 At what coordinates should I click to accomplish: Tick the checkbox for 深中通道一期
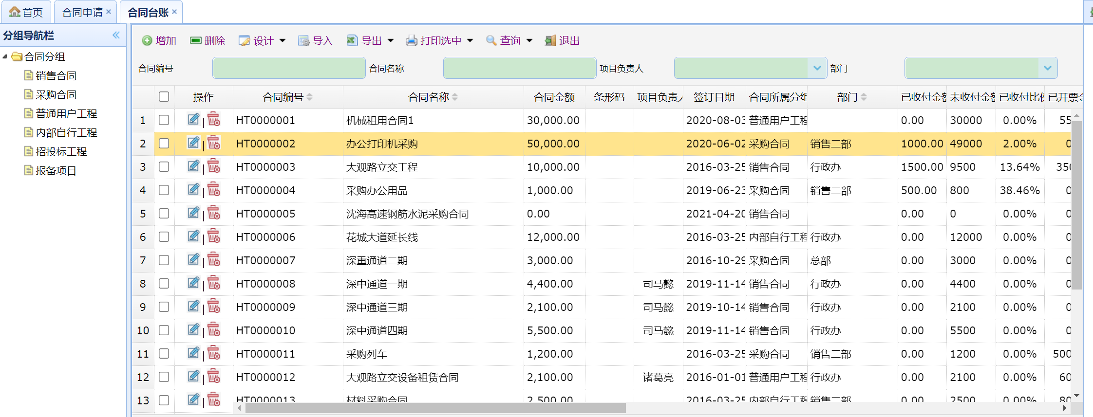tap(164, 284)
